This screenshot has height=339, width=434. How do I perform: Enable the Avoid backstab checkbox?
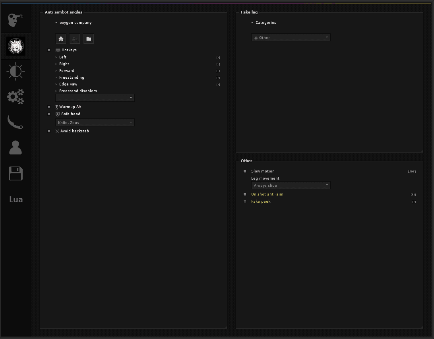point(49,131)
